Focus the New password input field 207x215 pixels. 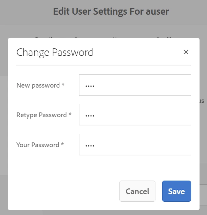[135, 85]
